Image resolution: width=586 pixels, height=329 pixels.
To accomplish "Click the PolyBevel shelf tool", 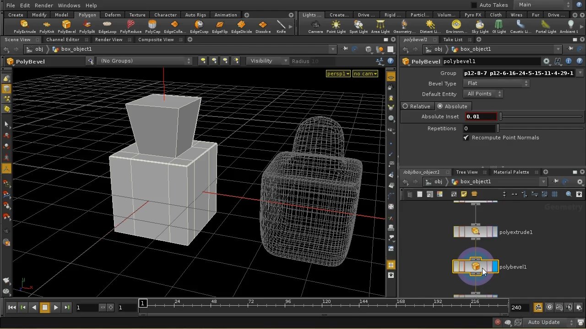I will 66,27.
